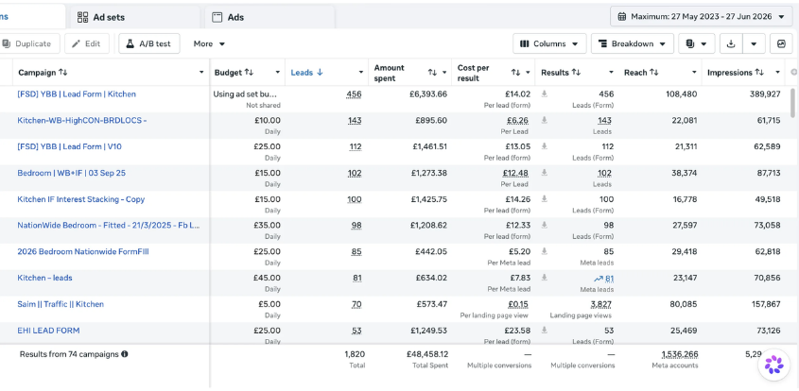Open the reports database icon dropdown
Image resolution: width=799 pixels, height=391 pixels.
696,43
